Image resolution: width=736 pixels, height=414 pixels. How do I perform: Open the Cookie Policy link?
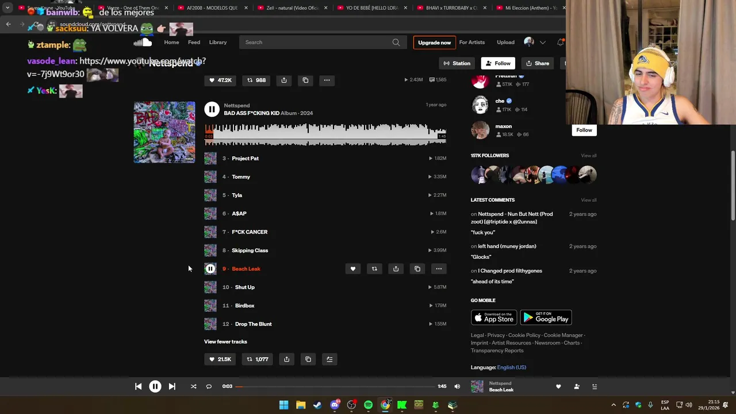524,335
